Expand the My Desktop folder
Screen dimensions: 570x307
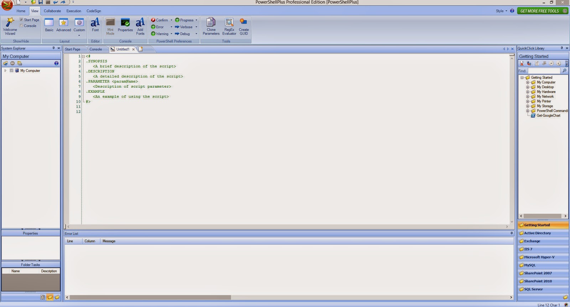pyautogui.click(x=528, y=87)
